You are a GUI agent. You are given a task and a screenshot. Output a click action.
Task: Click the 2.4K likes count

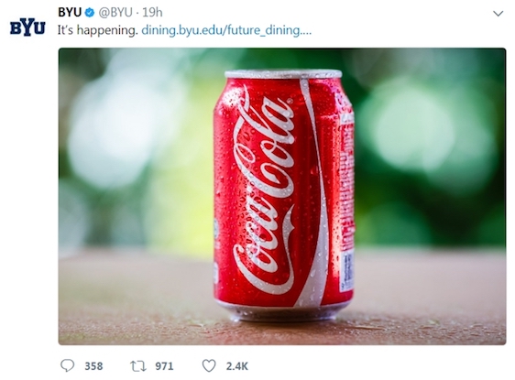(x=236, y=366)
